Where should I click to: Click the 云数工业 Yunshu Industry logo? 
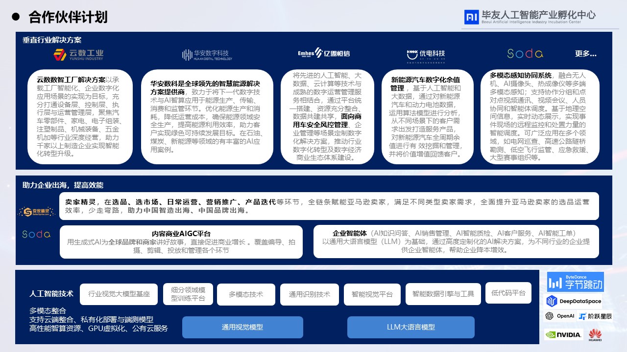(78, 54)
